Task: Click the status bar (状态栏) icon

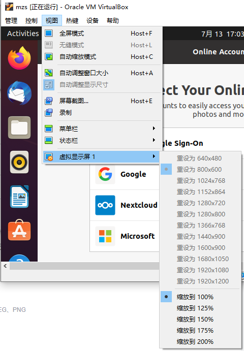Action: (49, 140)
